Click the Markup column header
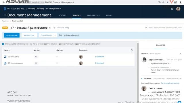The width and height of the screenshot is (184, 103). [60, 50]
